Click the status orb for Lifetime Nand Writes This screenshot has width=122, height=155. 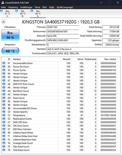[4, 133]
